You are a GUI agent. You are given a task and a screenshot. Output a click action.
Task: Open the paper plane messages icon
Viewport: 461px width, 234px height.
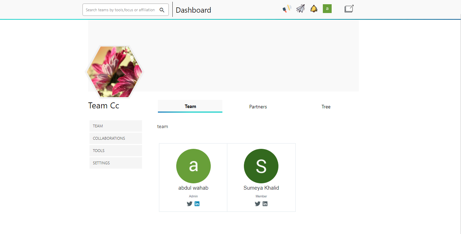(300, 9)
